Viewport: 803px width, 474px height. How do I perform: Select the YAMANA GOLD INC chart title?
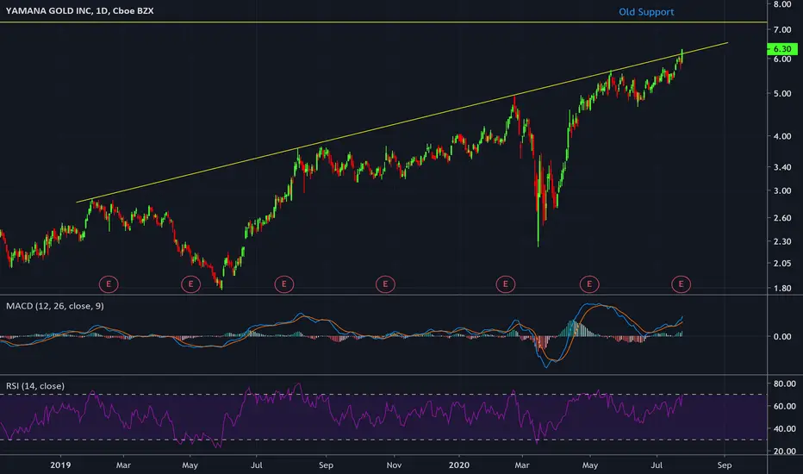coord(79,10)
